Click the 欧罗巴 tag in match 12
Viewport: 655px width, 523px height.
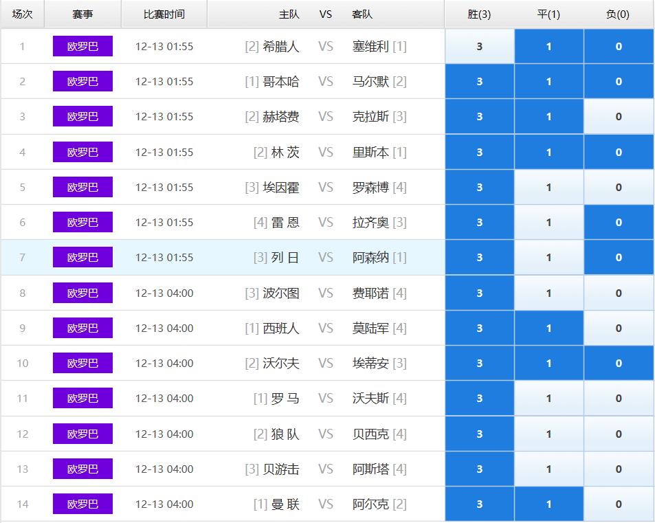pos(82,434)
